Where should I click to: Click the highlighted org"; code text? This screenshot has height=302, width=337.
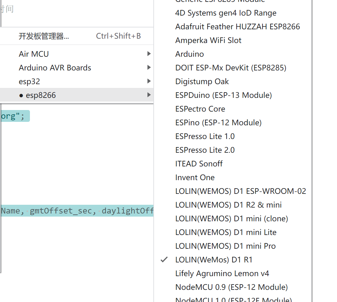12,116
